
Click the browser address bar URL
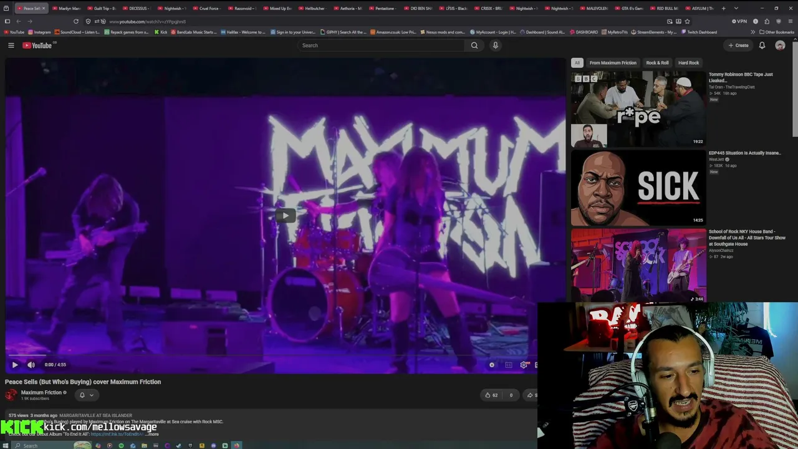(x=148, y=21)
